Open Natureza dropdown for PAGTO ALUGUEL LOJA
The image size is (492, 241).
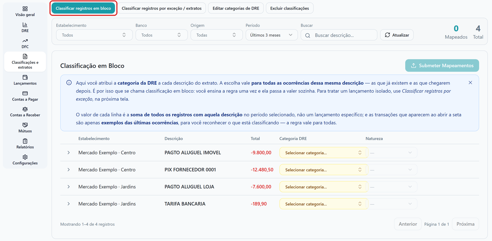coord(391,187)
